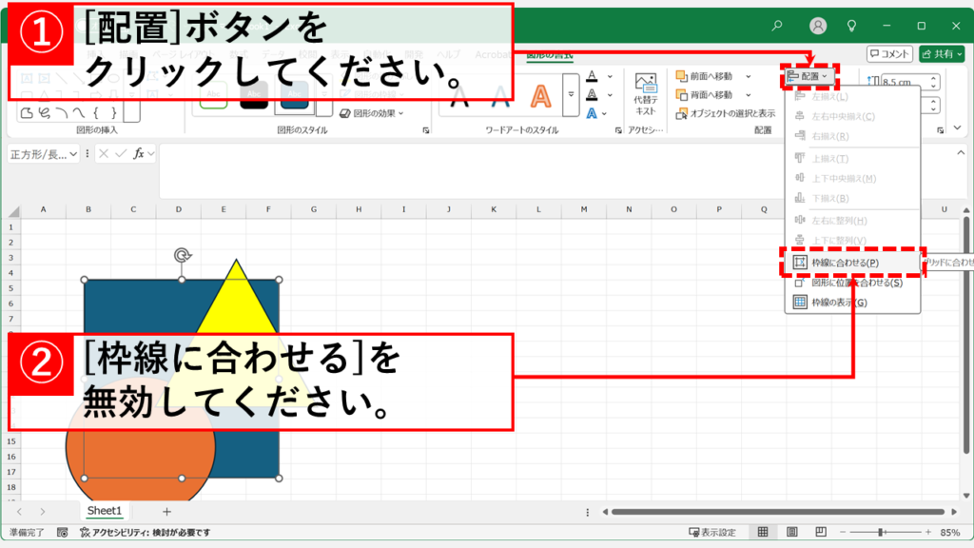Click the select-all corner of the sheet
974x548 pixels.
(x=11, y=210)
